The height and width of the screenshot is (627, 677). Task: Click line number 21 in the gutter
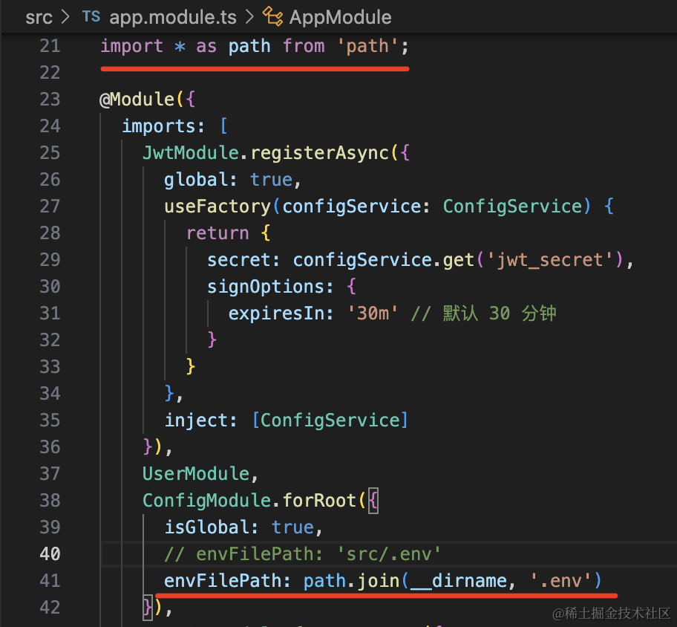(50, 46)
